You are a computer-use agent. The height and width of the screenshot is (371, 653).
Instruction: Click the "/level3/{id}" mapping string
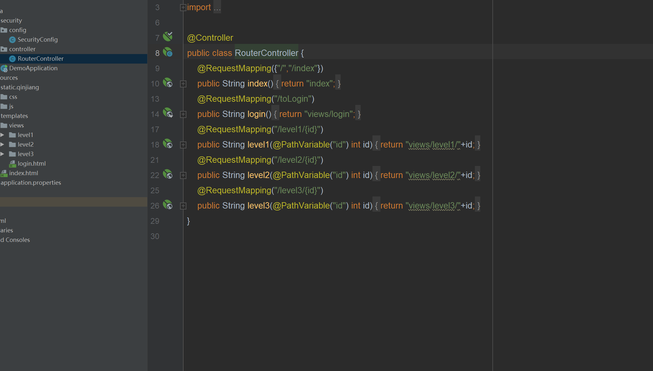pos(297,190)
